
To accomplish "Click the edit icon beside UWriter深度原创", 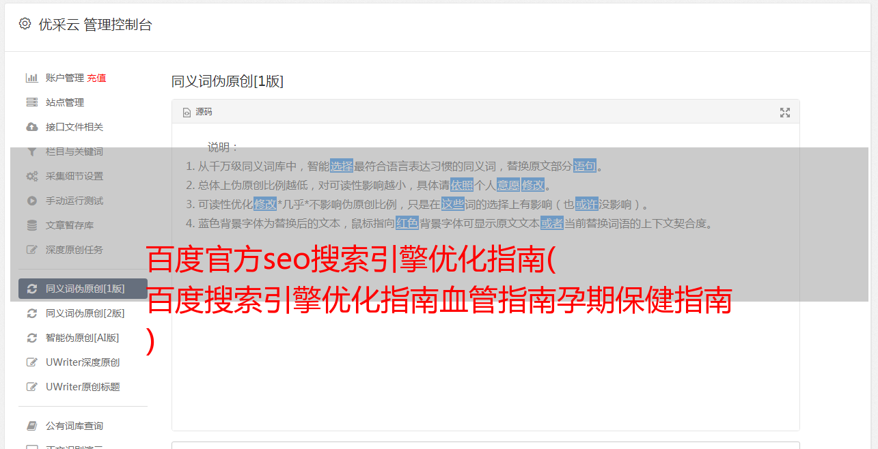I will 31,362.
